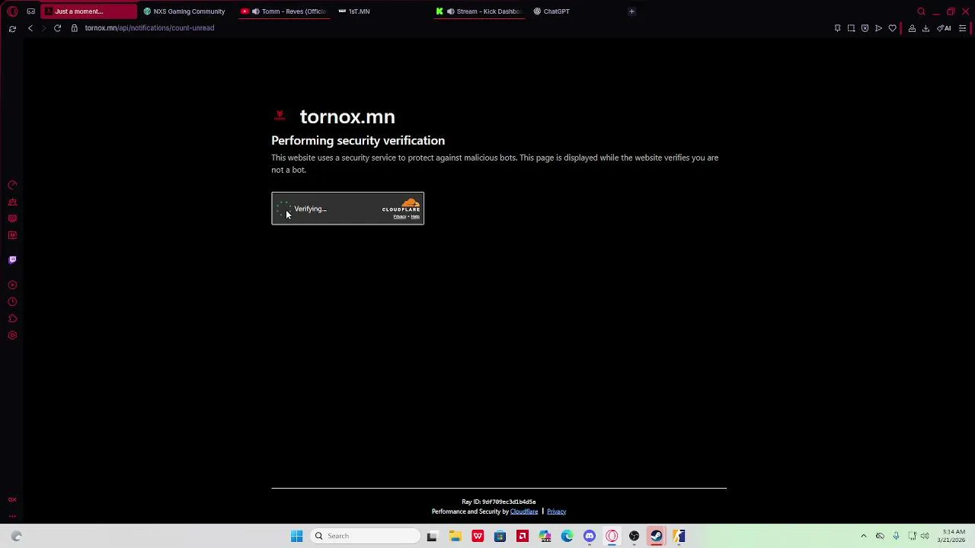The width and height of the screenshot is (975, 548).
Task: Click the 'Performing security verification' heading
Action: [358, 141]
